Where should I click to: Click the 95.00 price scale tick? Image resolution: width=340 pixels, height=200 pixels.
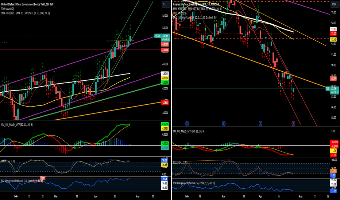333,12
